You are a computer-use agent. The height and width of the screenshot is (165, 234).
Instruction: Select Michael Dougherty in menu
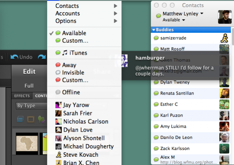(84, 146)
